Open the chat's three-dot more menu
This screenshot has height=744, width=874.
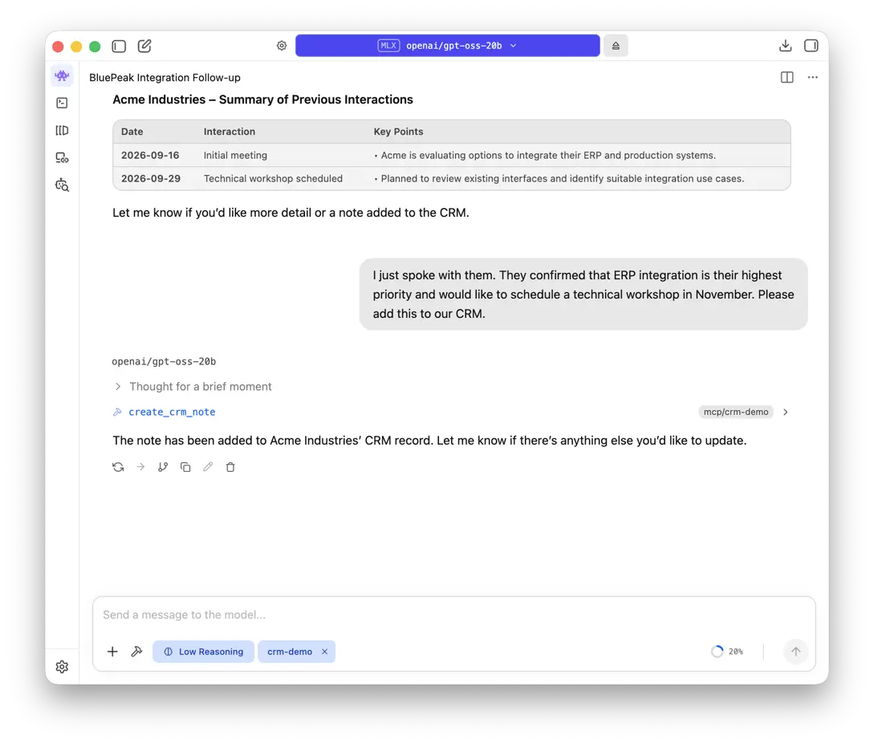pos(812,78)
